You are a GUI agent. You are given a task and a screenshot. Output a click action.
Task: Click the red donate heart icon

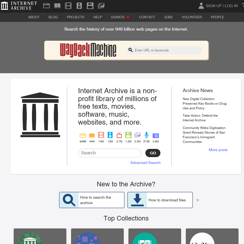pyautogui.click(x=128, y=17)
